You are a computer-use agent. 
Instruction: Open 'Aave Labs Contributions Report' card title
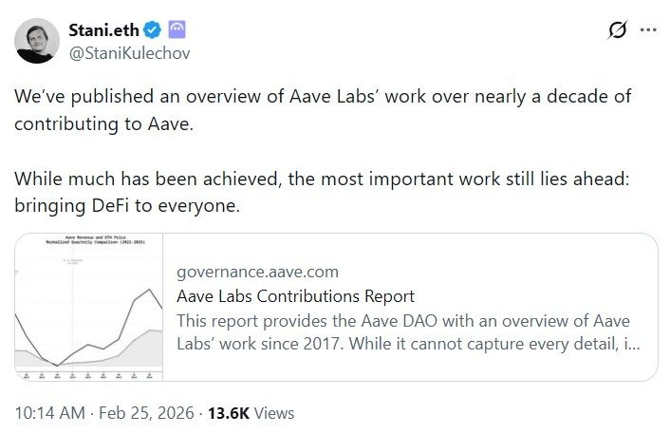pos(295,296)
